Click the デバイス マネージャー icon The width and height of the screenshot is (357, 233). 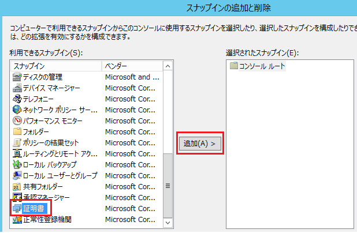pos(17,88)
